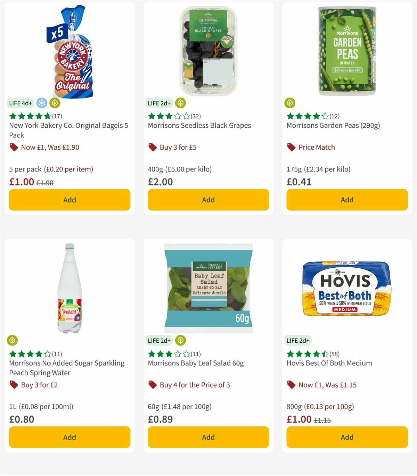Select the green leaf icon on New York bagels

pyautogui.click(x=54, y=103)
